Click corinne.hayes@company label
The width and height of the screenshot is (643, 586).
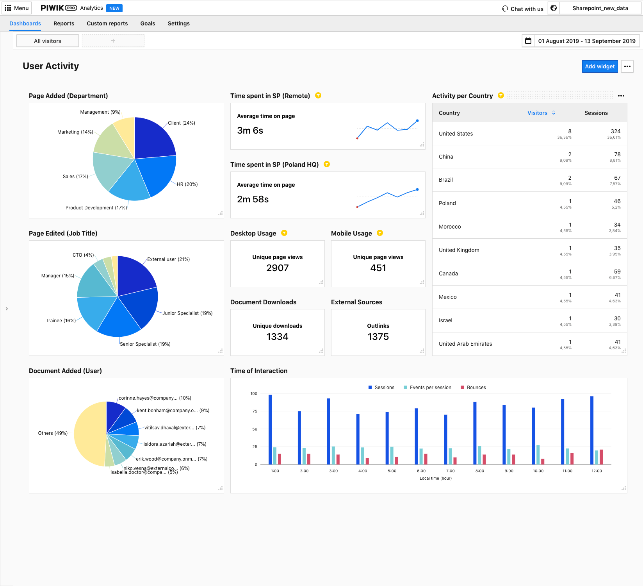[155, 398]
